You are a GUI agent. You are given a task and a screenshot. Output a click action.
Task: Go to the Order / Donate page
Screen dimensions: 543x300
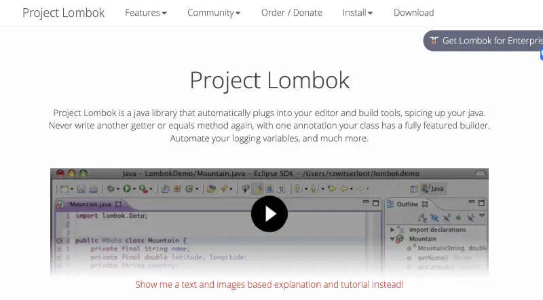coord(292,13)
